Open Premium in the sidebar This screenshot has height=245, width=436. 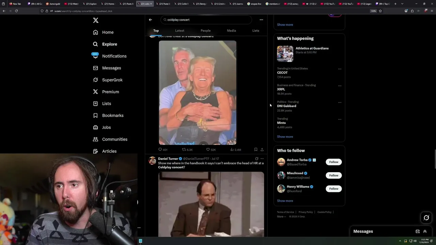coord(106,92)
